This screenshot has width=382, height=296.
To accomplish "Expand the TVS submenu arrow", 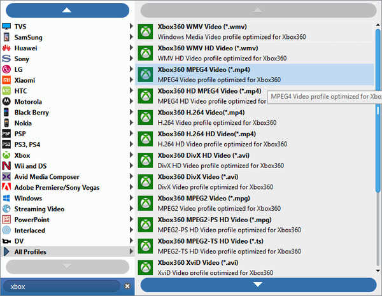I will (131, 26).
